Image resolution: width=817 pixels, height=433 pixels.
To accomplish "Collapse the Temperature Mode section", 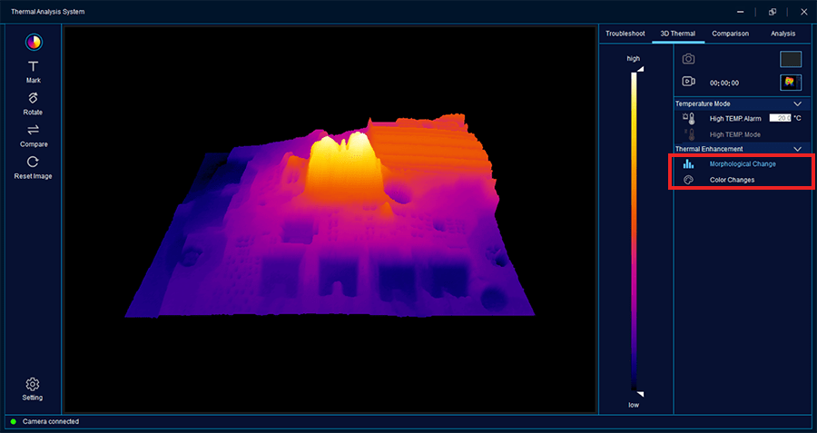I will pyautogui.click(x=797, y=104).
